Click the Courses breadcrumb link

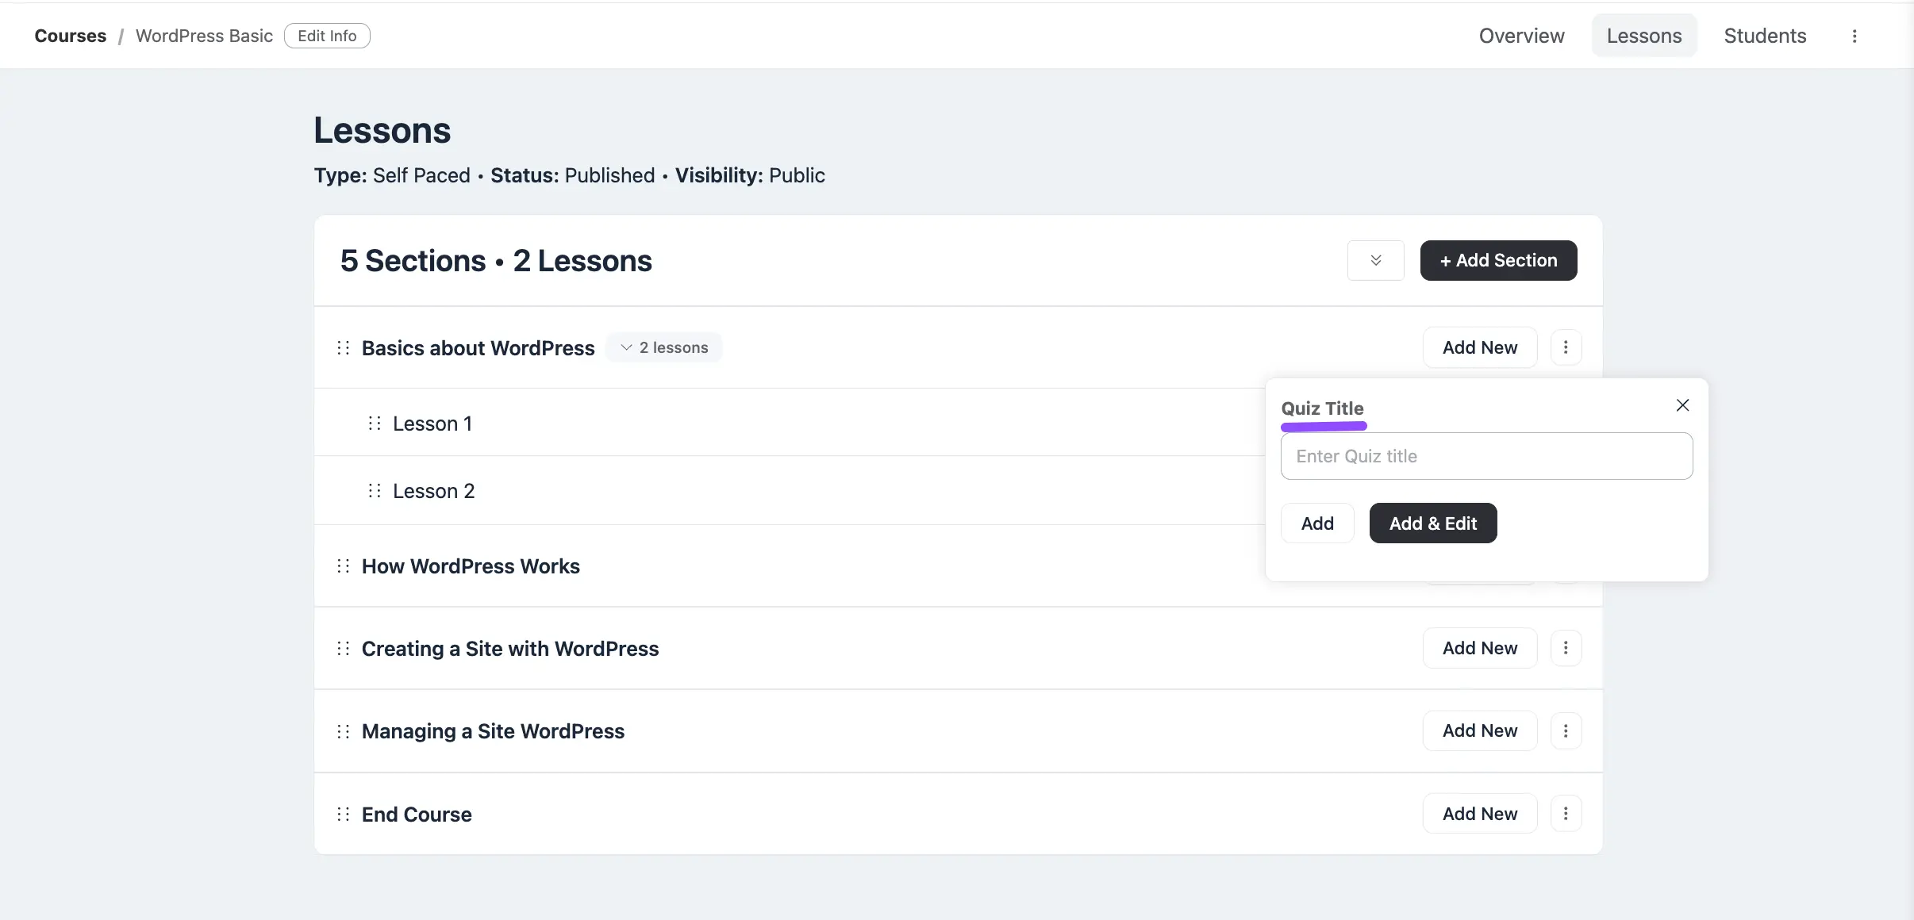click(70, 36)
